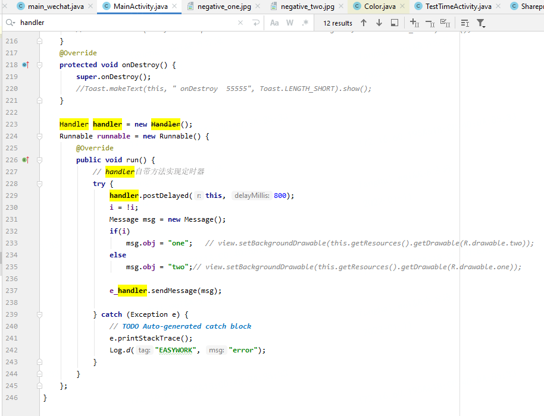The width and height of the screenshot is (544, 416).
Task: Click the strikethrough deprecated Handler constructor call
Action: click(x=165, y=124)
